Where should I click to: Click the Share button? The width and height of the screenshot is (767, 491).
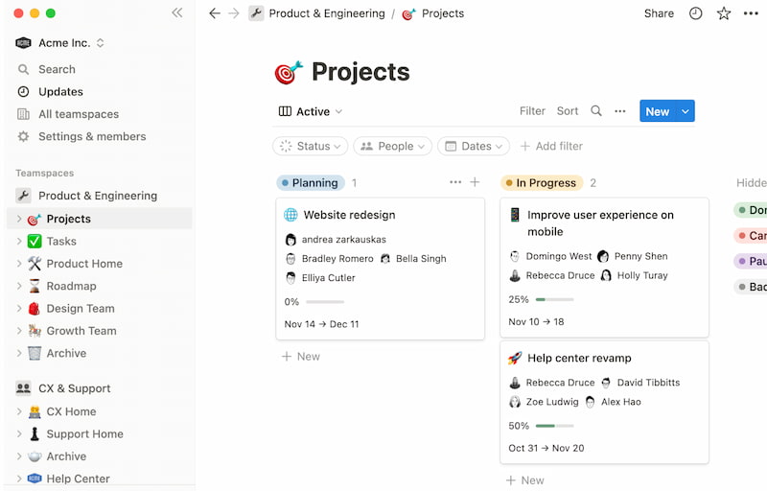point(659,13)
